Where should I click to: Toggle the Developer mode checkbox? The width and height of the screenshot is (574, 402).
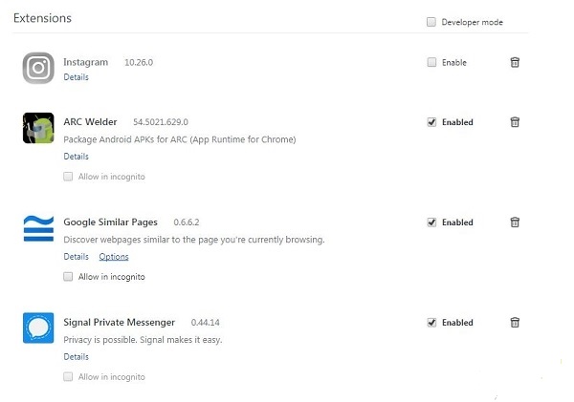point(431,22)
